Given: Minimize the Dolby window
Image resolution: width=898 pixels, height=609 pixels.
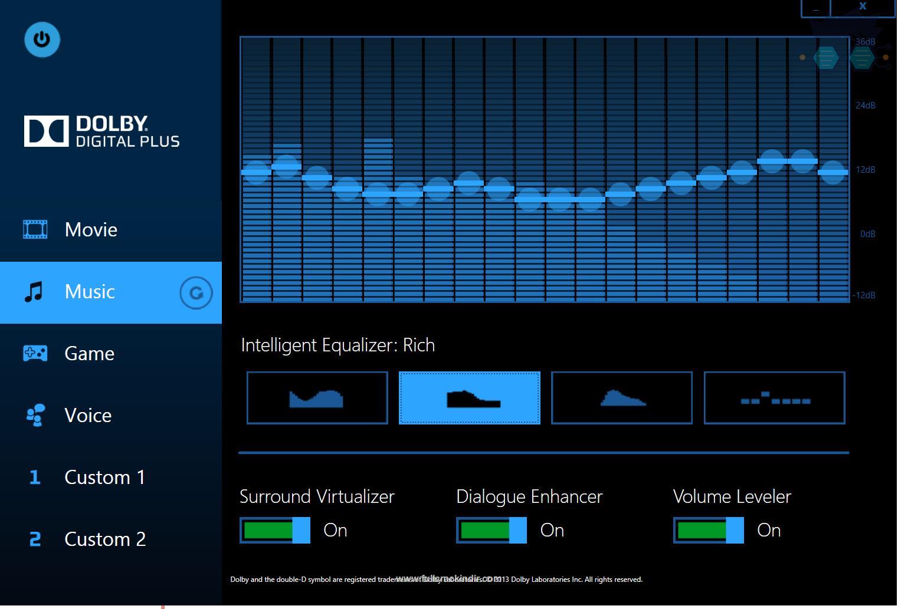Looking at the screenshot, I should coord(815,8).
